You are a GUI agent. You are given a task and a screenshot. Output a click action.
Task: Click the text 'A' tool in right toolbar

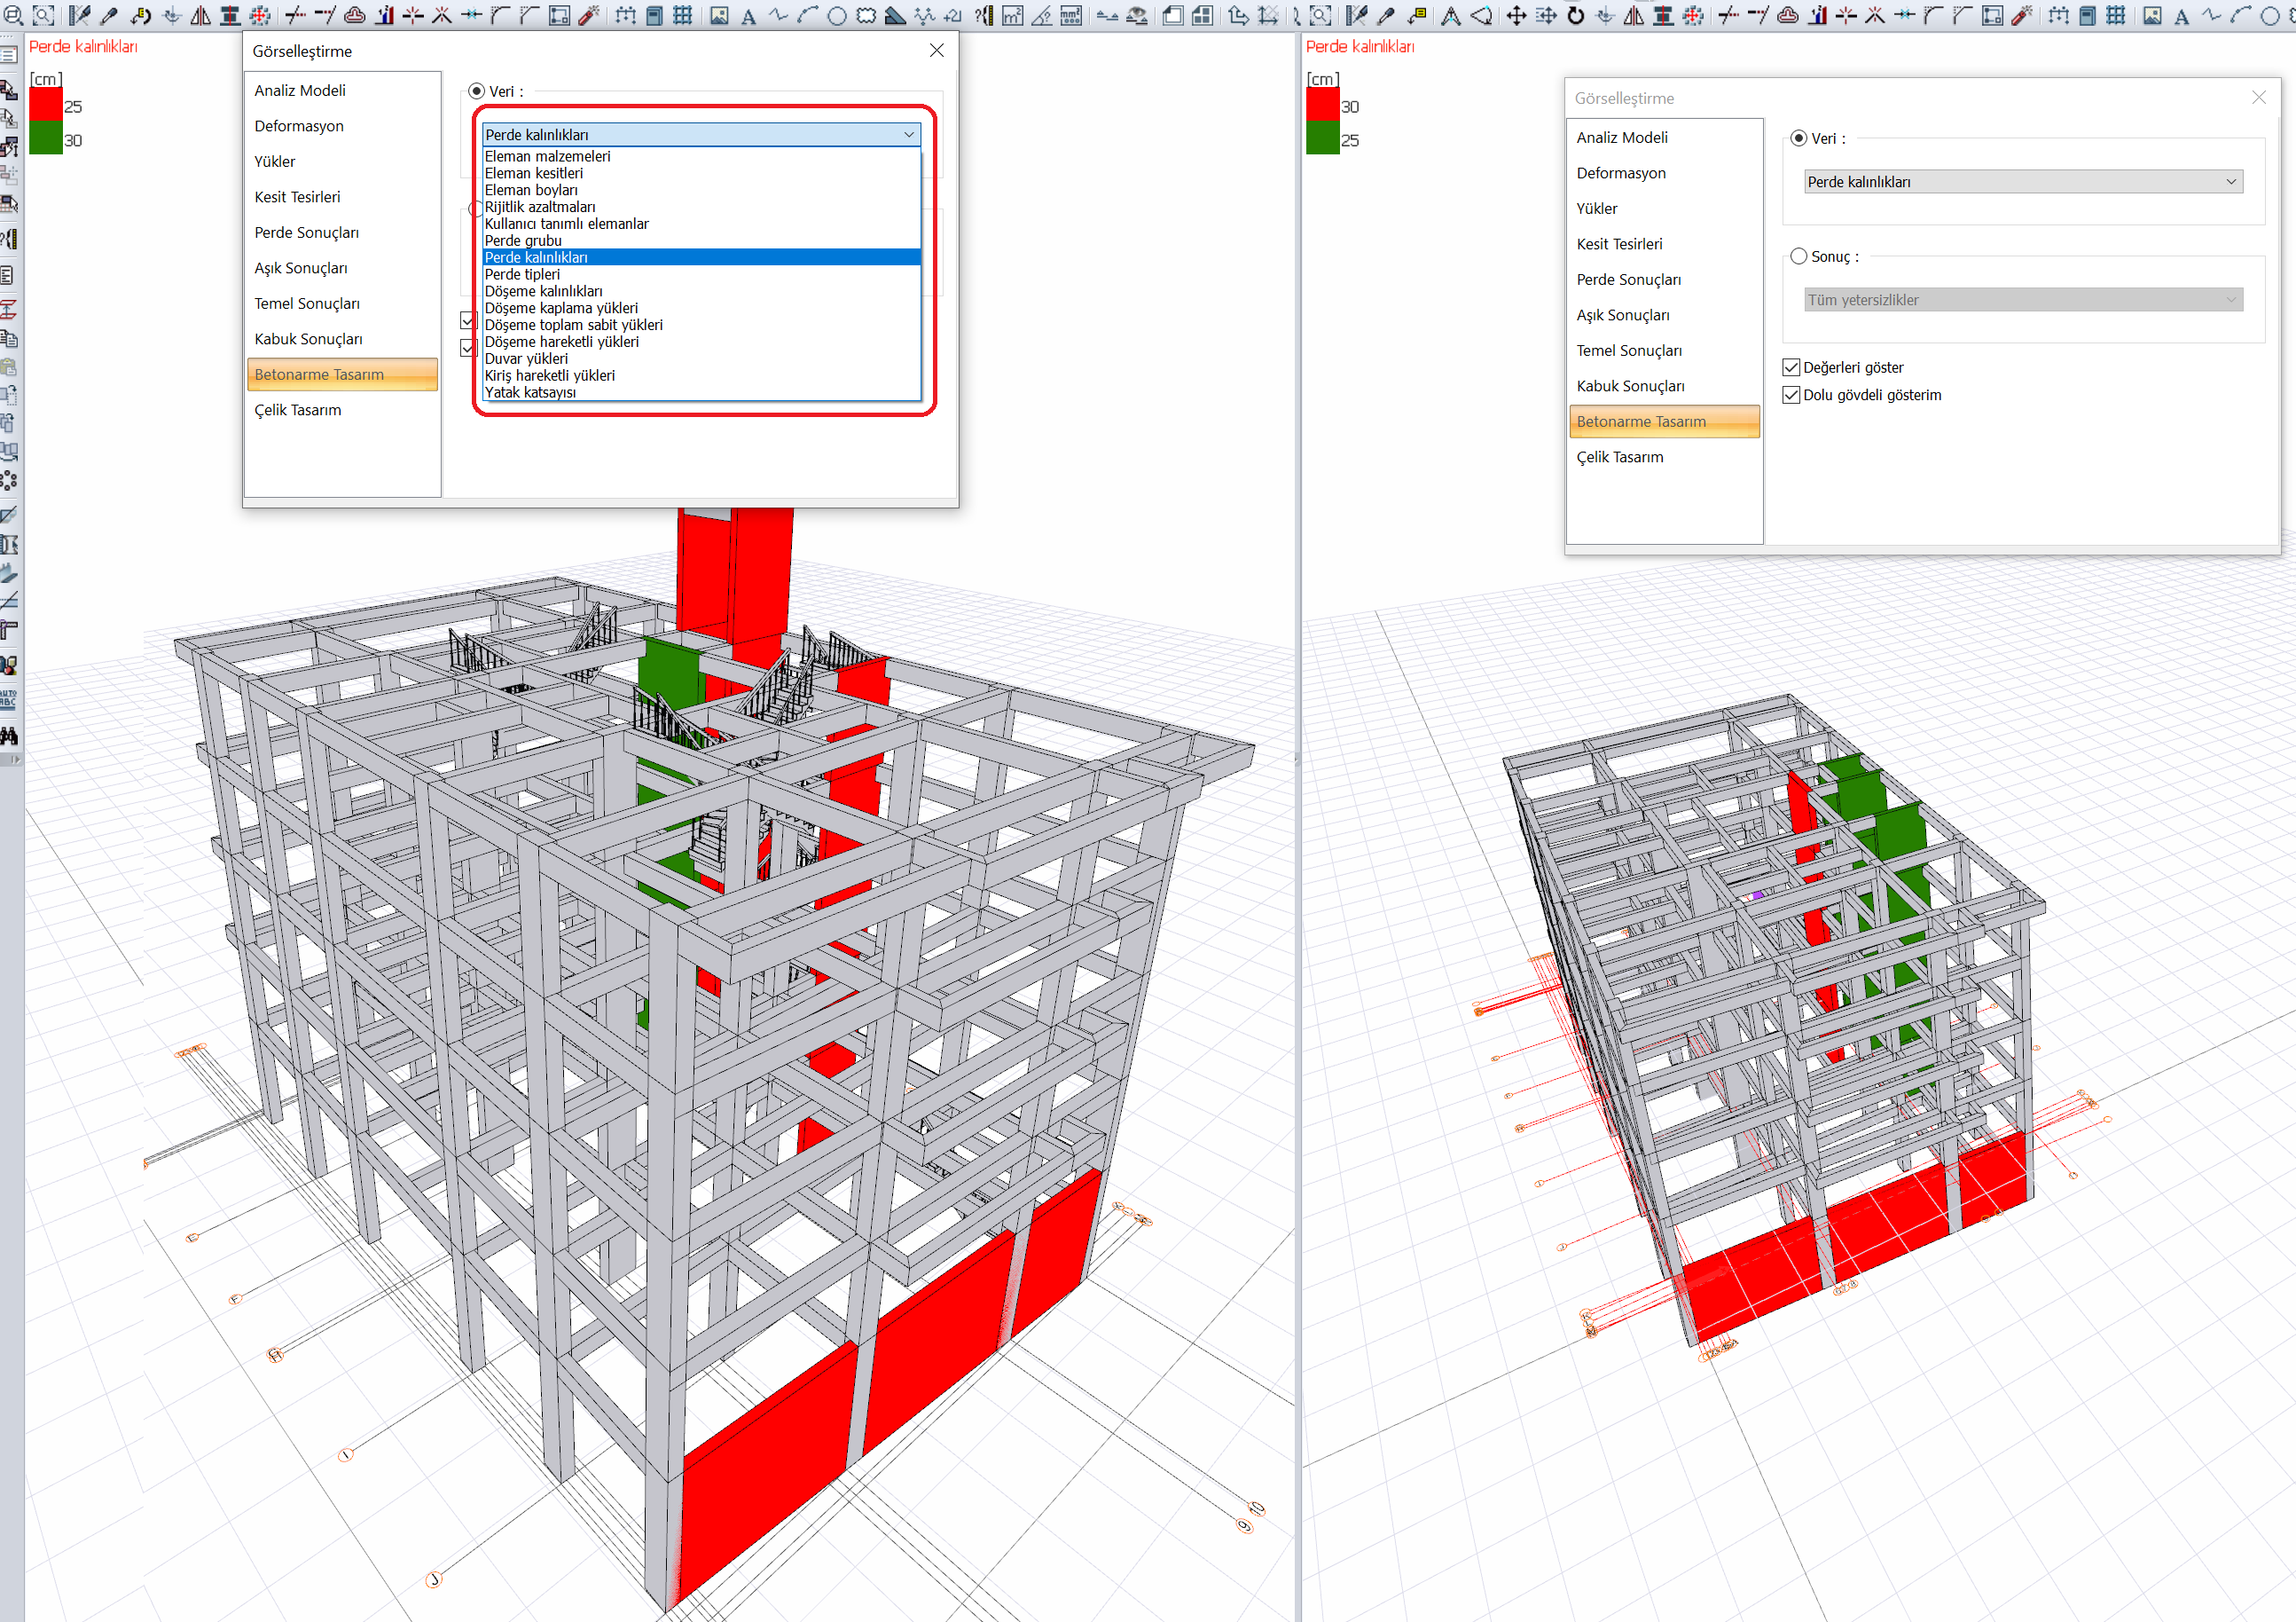point(2181,16)
